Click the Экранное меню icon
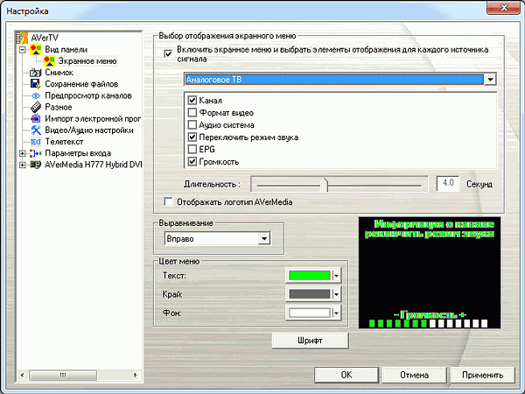 coord(50,61)
